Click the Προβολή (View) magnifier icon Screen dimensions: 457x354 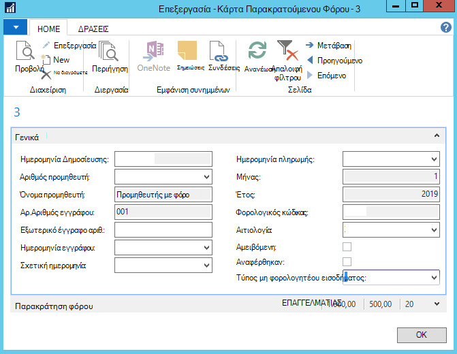point(25,50)
